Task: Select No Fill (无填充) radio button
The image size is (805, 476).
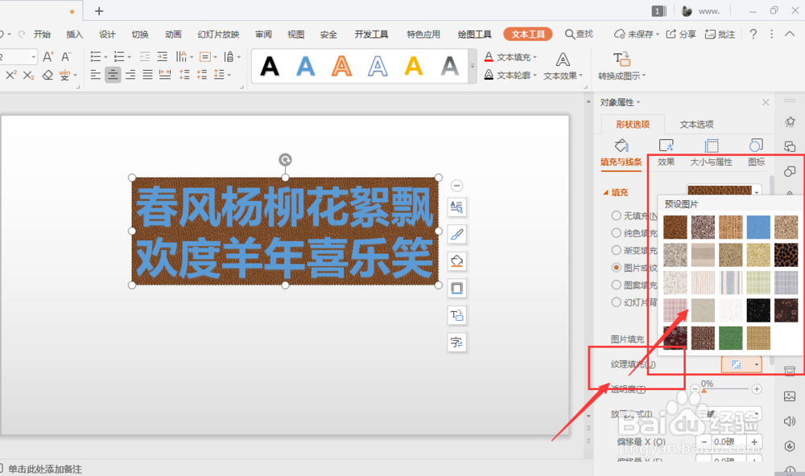Action: click(616, 216)
